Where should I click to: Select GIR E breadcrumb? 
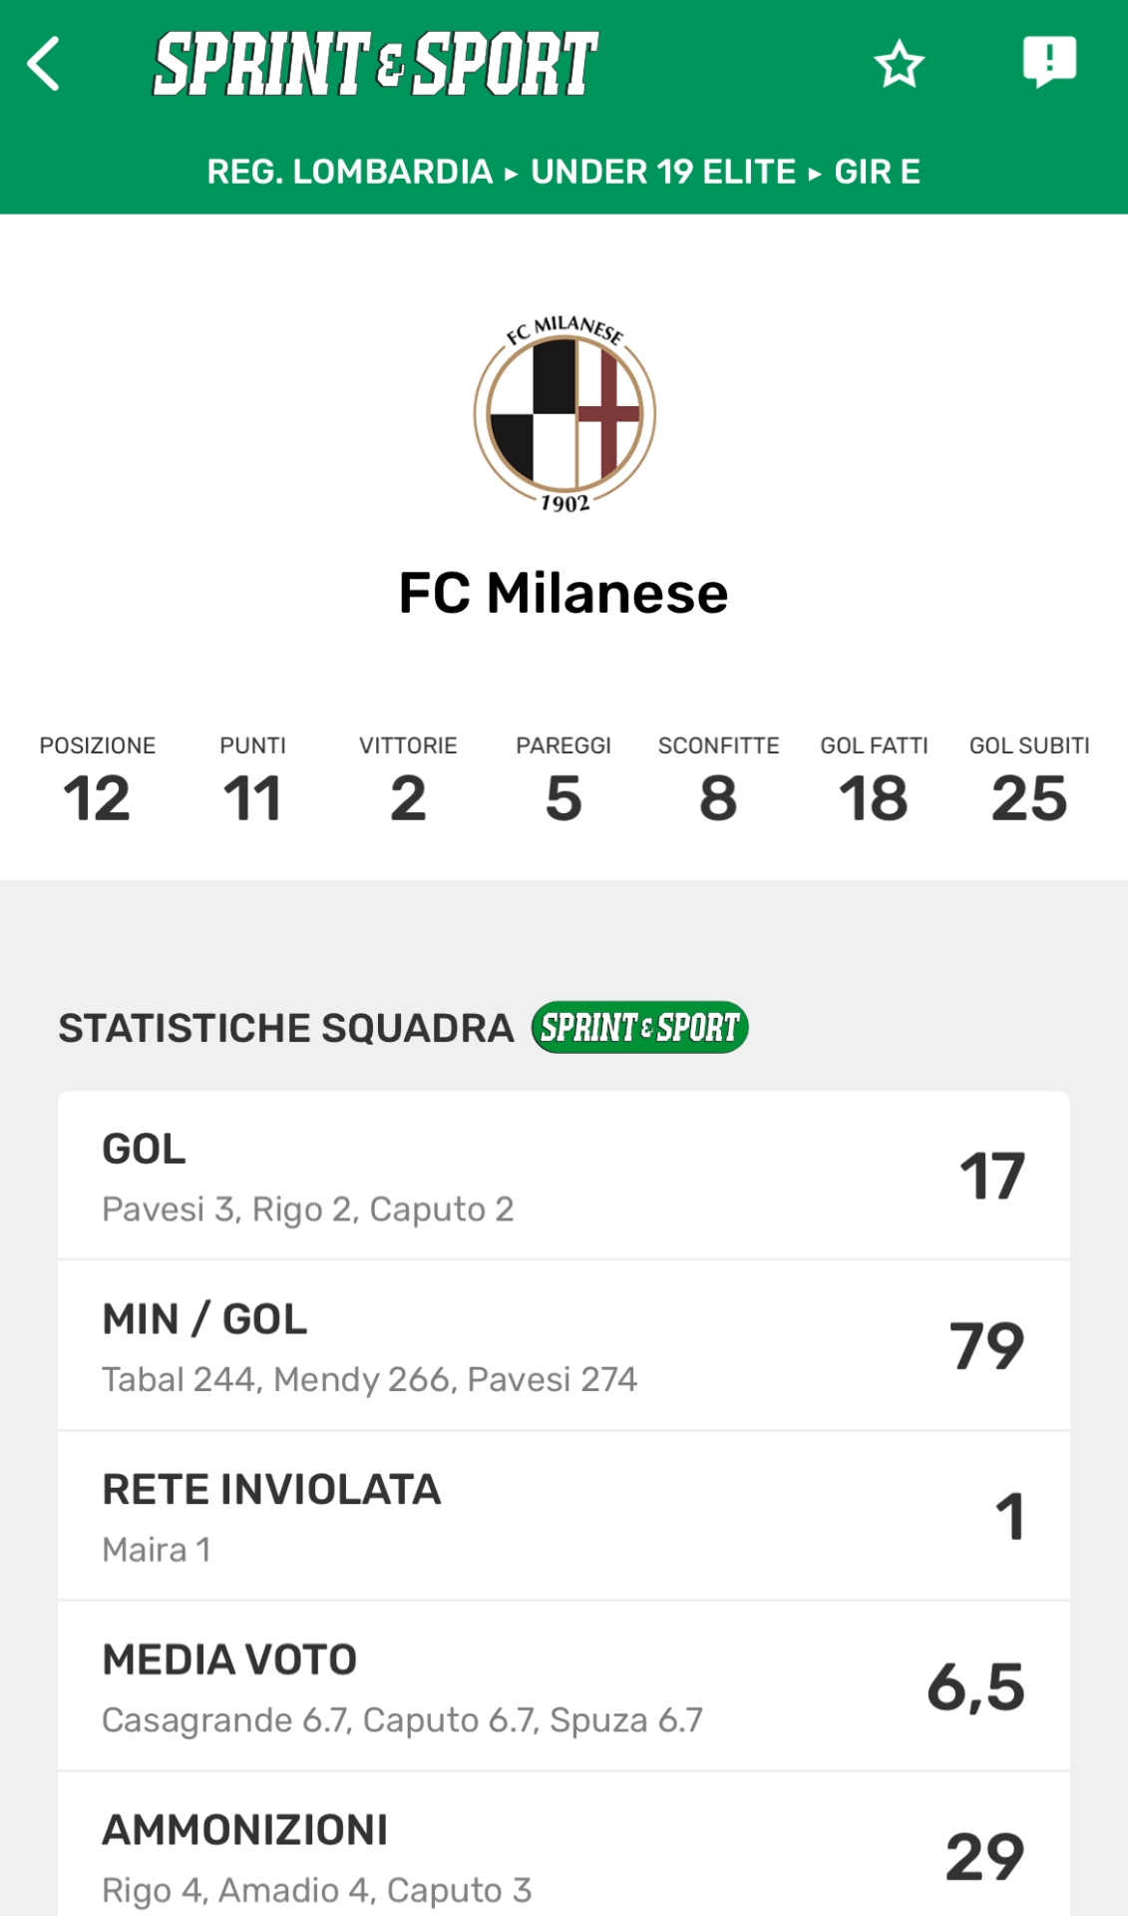pyautogui.click(x=877, y=172)
